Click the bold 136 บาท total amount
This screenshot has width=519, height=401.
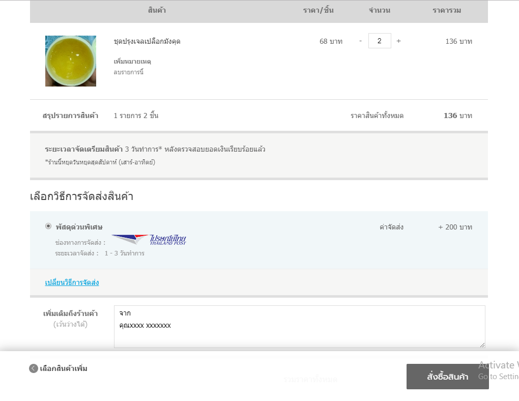(457, 116)
